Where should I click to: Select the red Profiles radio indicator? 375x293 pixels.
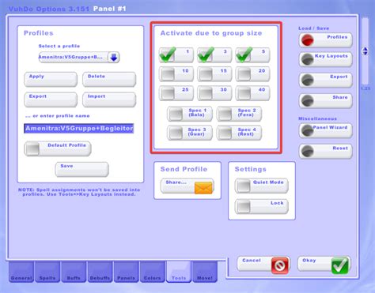(307, 40)
